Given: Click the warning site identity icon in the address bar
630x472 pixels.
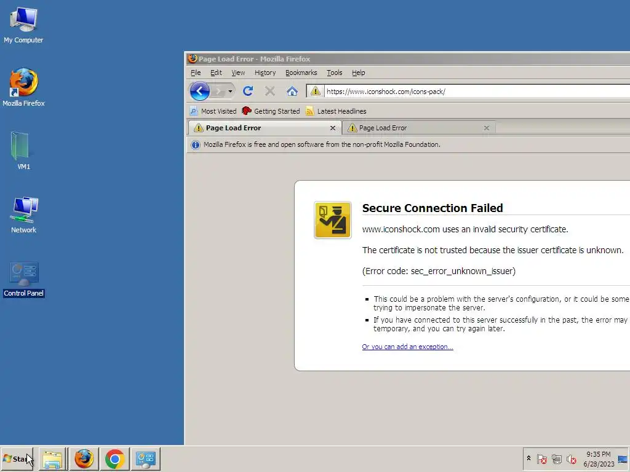Looking at the screenshot, I should tap(316, 91).
